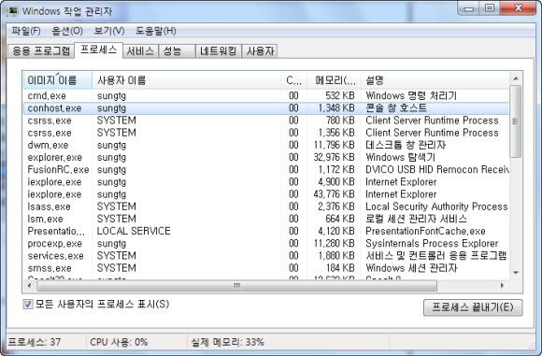
Task: Select the explorer.exe process row
Action: point(265,157)
